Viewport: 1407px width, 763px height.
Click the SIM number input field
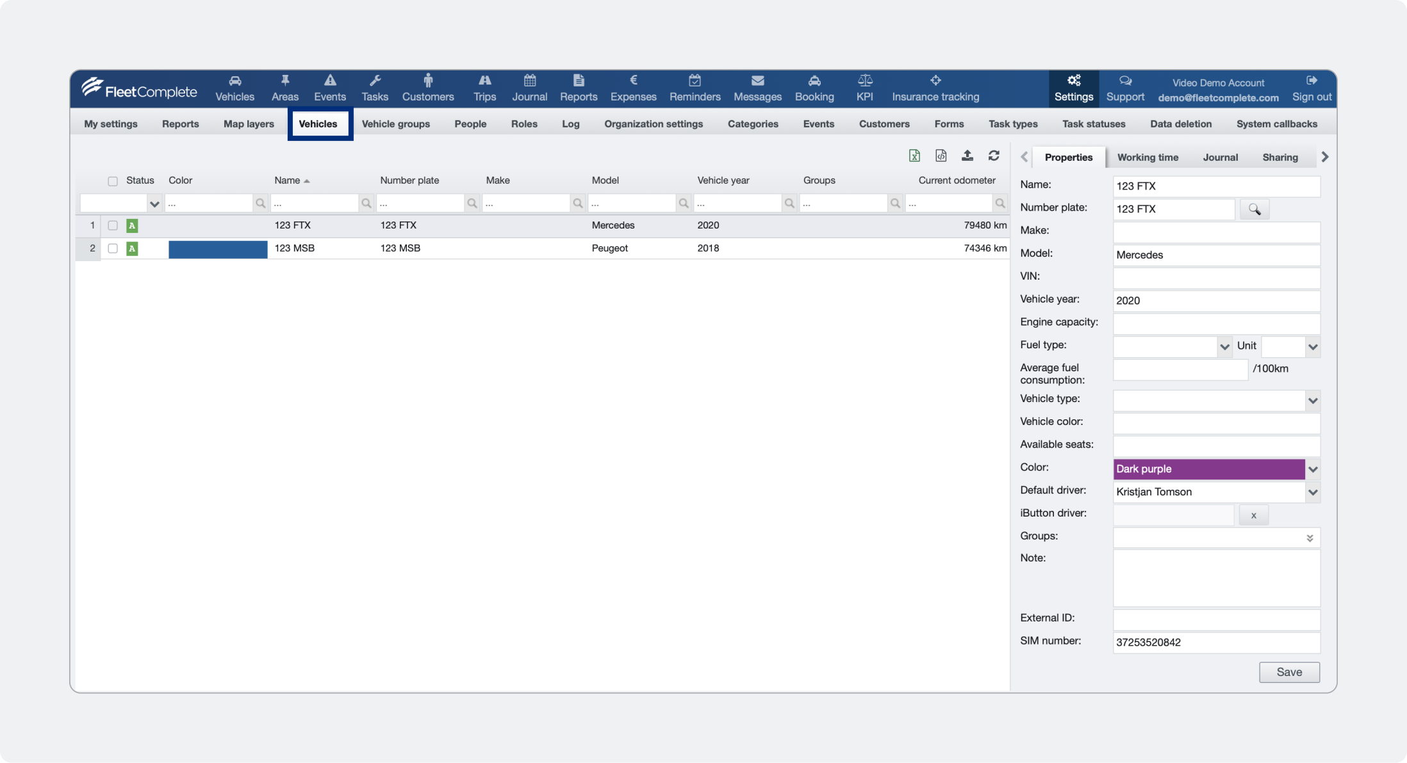(x=1215, y=643)
